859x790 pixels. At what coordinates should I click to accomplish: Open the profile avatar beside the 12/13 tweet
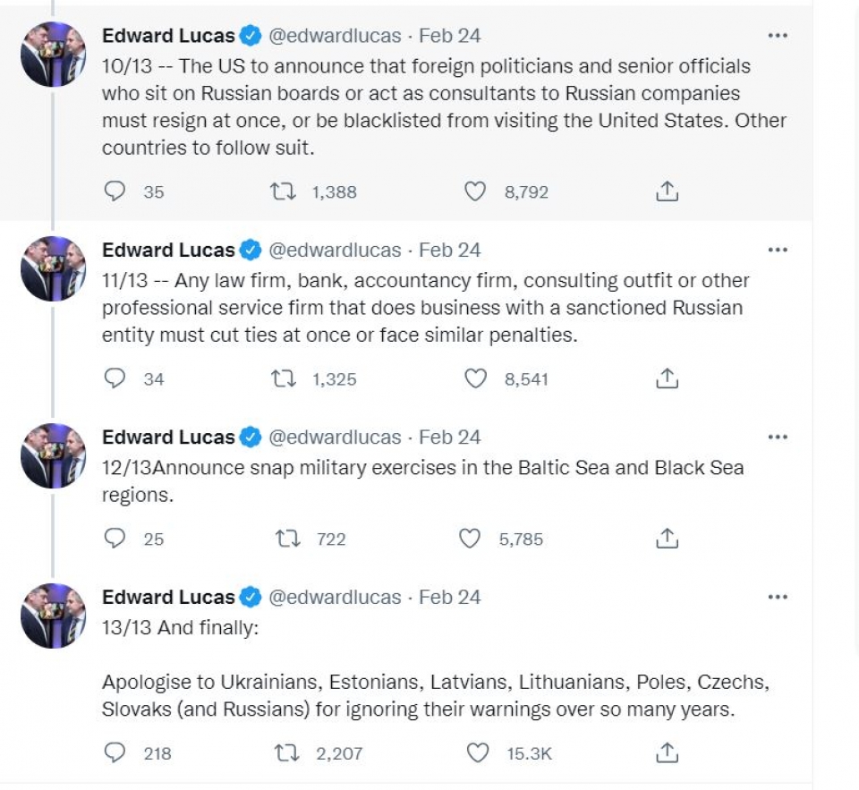(53, 455)
